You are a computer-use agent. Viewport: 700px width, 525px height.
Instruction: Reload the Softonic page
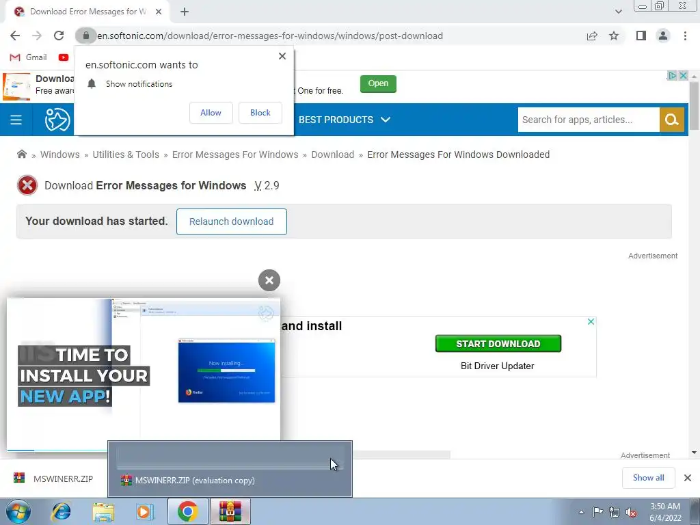tap(59, 36)
